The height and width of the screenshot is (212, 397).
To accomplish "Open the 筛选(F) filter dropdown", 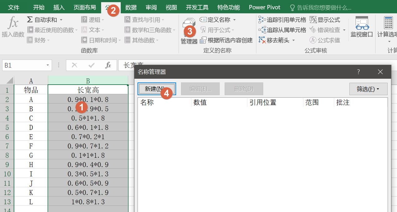I will [x=368, y=89].
